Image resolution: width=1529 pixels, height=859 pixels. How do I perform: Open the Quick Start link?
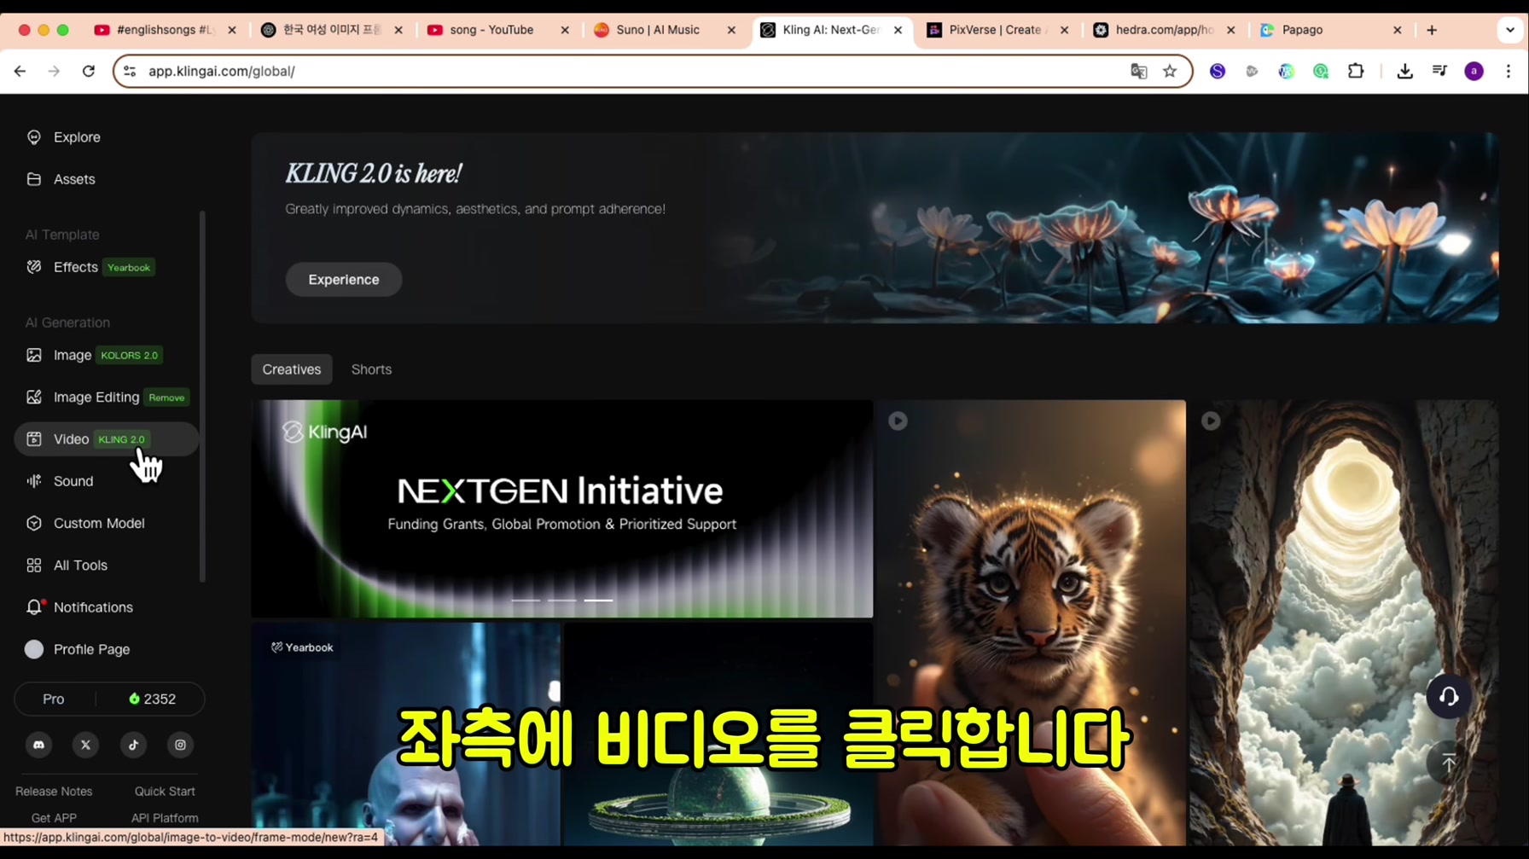pyautogui.click(x=165, y=792)
